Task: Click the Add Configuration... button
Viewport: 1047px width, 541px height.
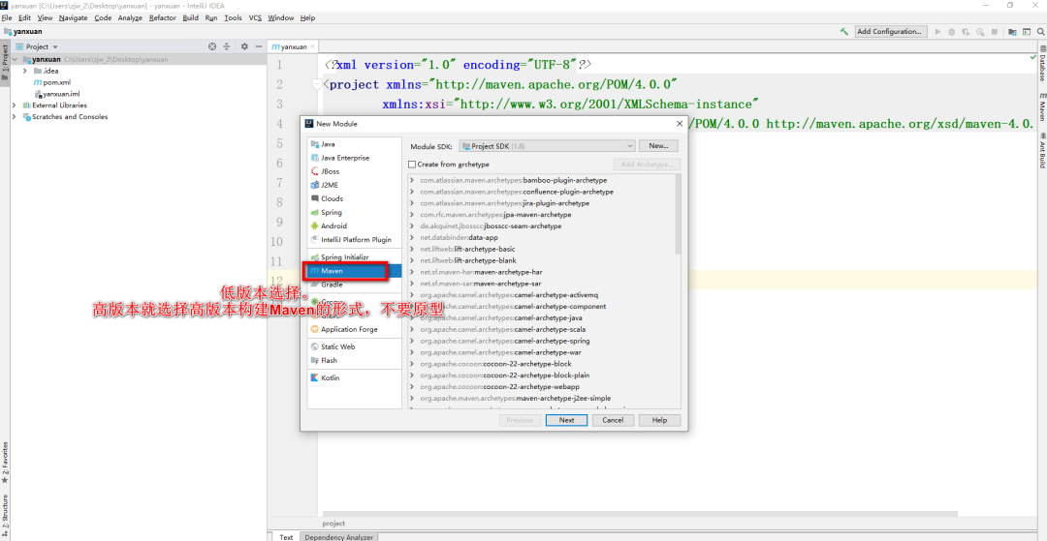Action: pyautogui.click(x=890, y=31)
